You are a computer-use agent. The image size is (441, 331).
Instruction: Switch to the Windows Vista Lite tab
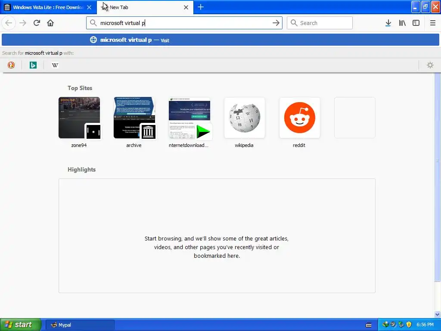tap(48, 7)
